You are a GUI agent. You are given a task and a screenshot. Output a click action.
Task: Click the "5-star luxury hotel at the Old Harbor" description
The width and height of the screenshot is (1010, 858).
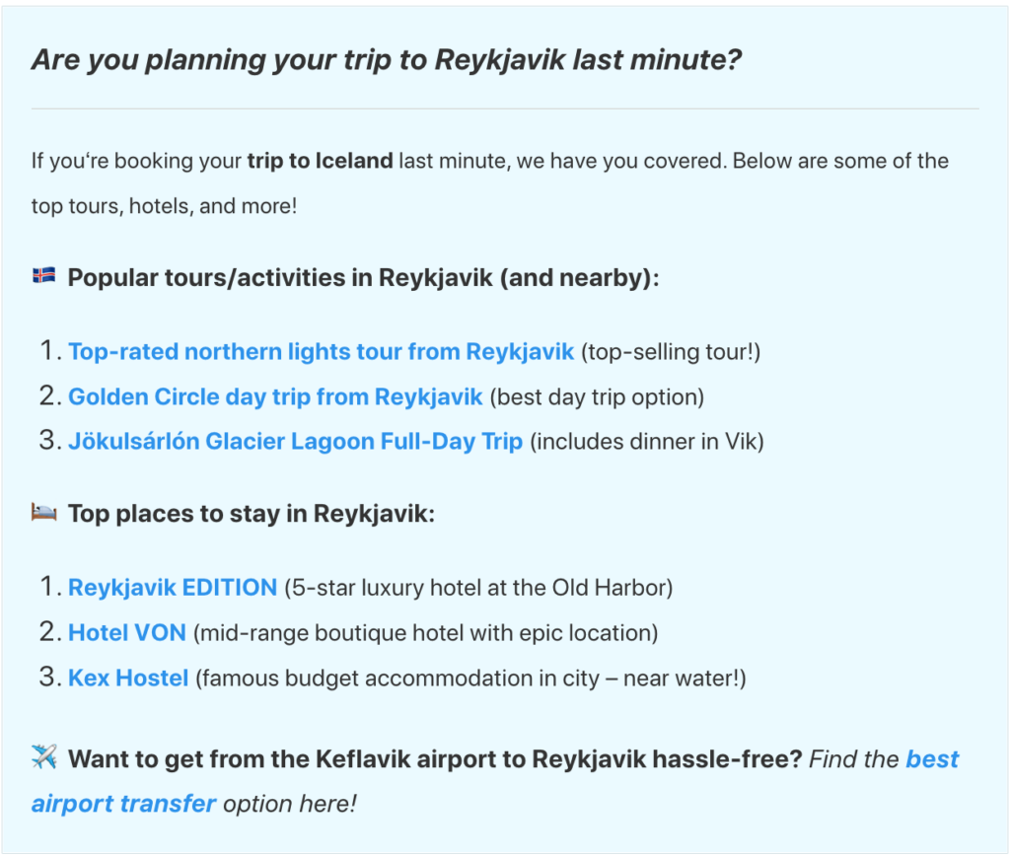(x=478, y=589)
